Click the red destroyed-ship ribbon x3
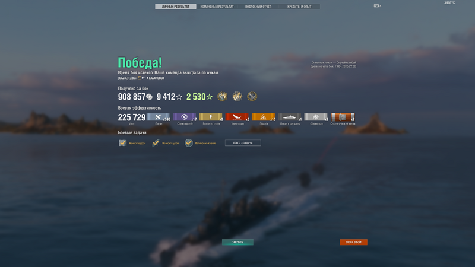Screen dimensions: 475x267 point(237,117)
